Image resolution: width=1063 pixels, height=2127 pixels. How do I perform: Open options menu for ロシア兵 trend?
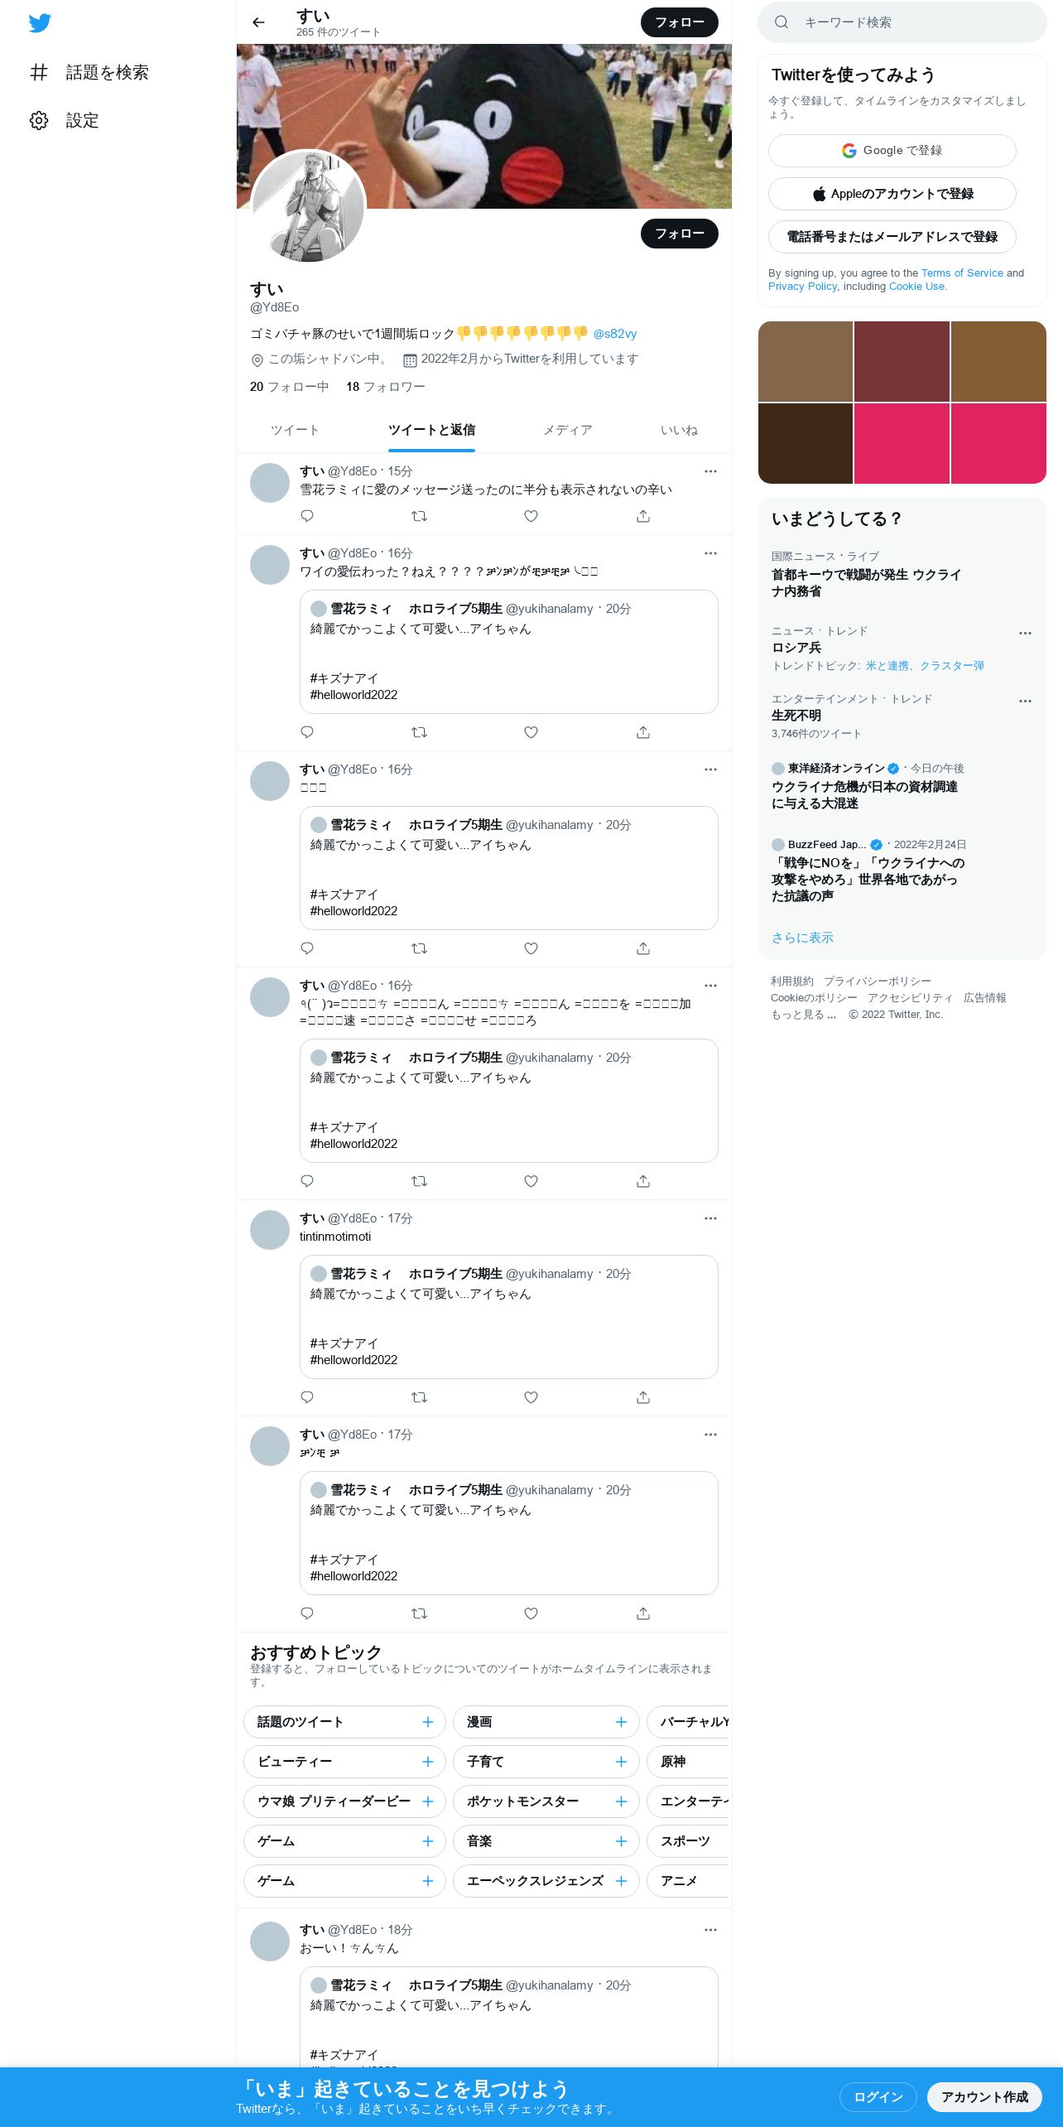pyautogui.click(x=1025, y=633)
